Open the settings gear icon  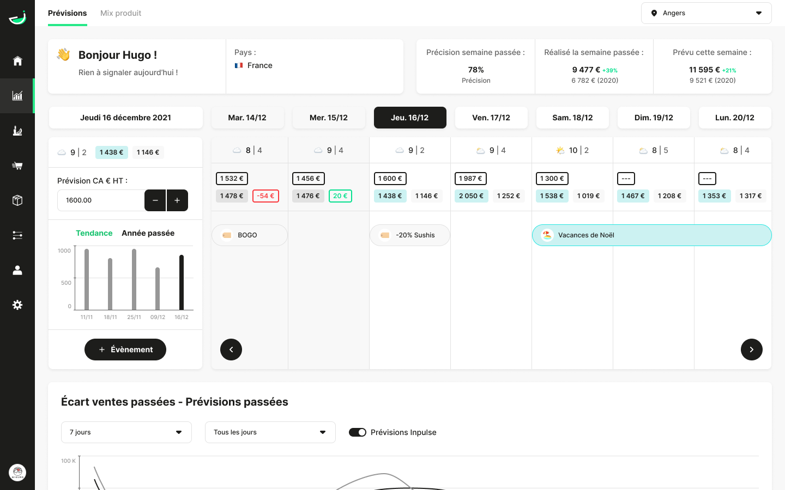(17, 305)
